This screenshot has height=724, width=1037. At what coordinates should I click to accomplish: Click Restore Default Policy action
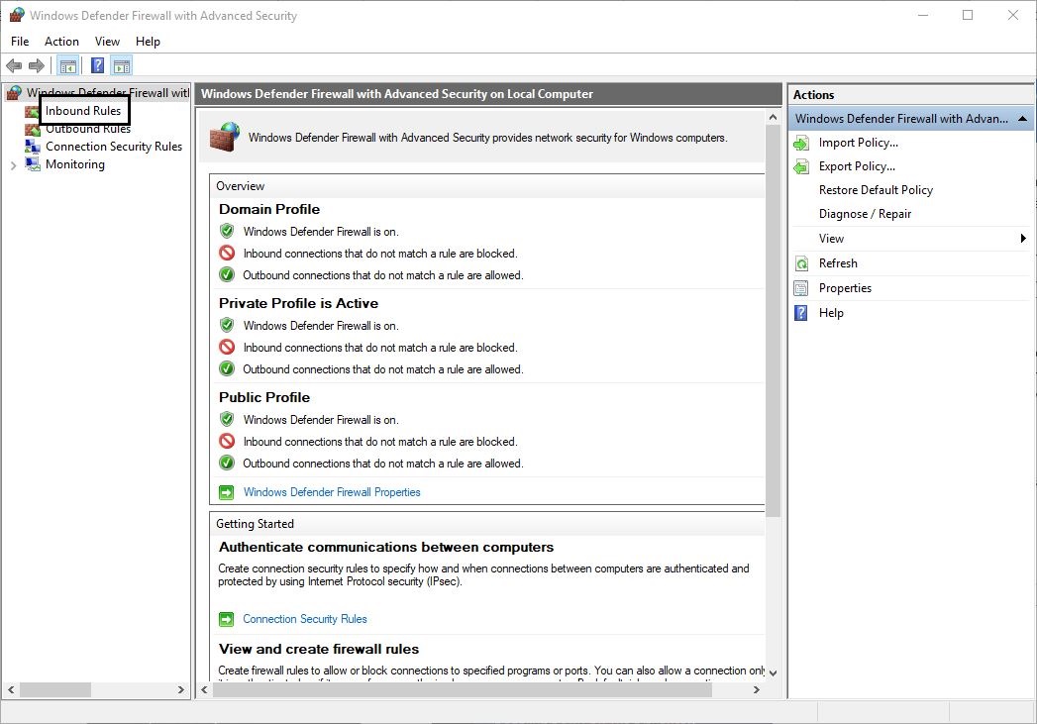click(x=876, y=190)
